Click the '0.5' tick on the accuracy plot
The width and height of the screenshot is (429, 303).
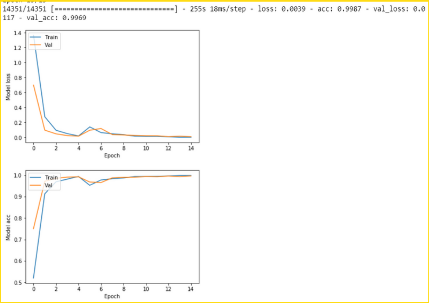17,282
